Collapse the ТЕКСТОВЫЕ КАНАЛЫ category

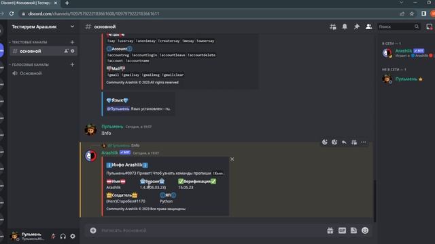pos(29,42)
